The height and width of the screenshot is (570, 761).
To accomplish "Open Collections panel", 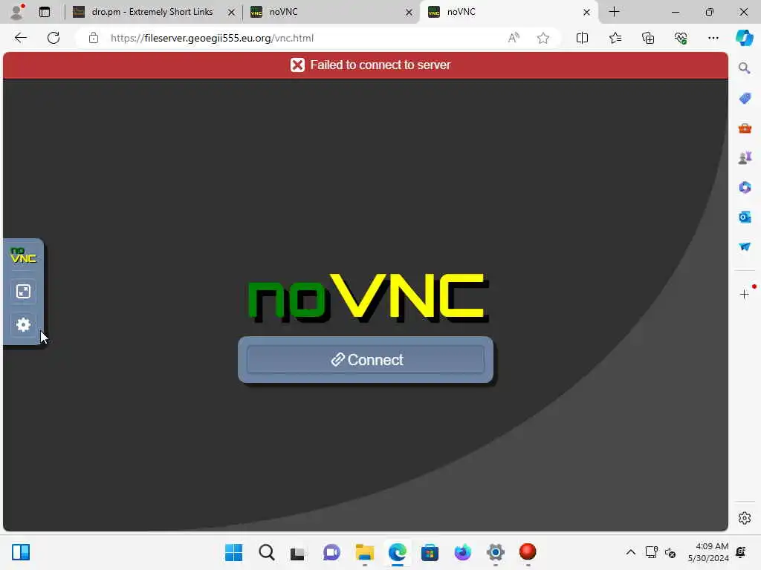I will tap(648, 38).
